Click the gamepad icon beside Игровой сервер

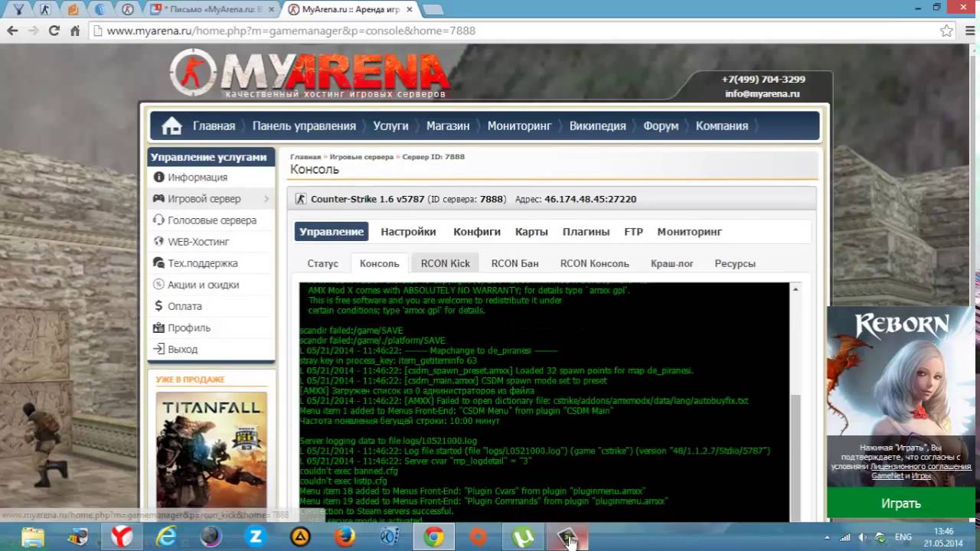pyautogui.click(x=158, y=198)
